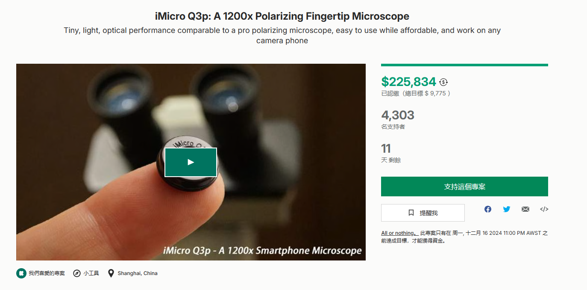Viewport: 587px width, 290px height.
Task: Share the project on Facebook
Action: pos(488,209)
